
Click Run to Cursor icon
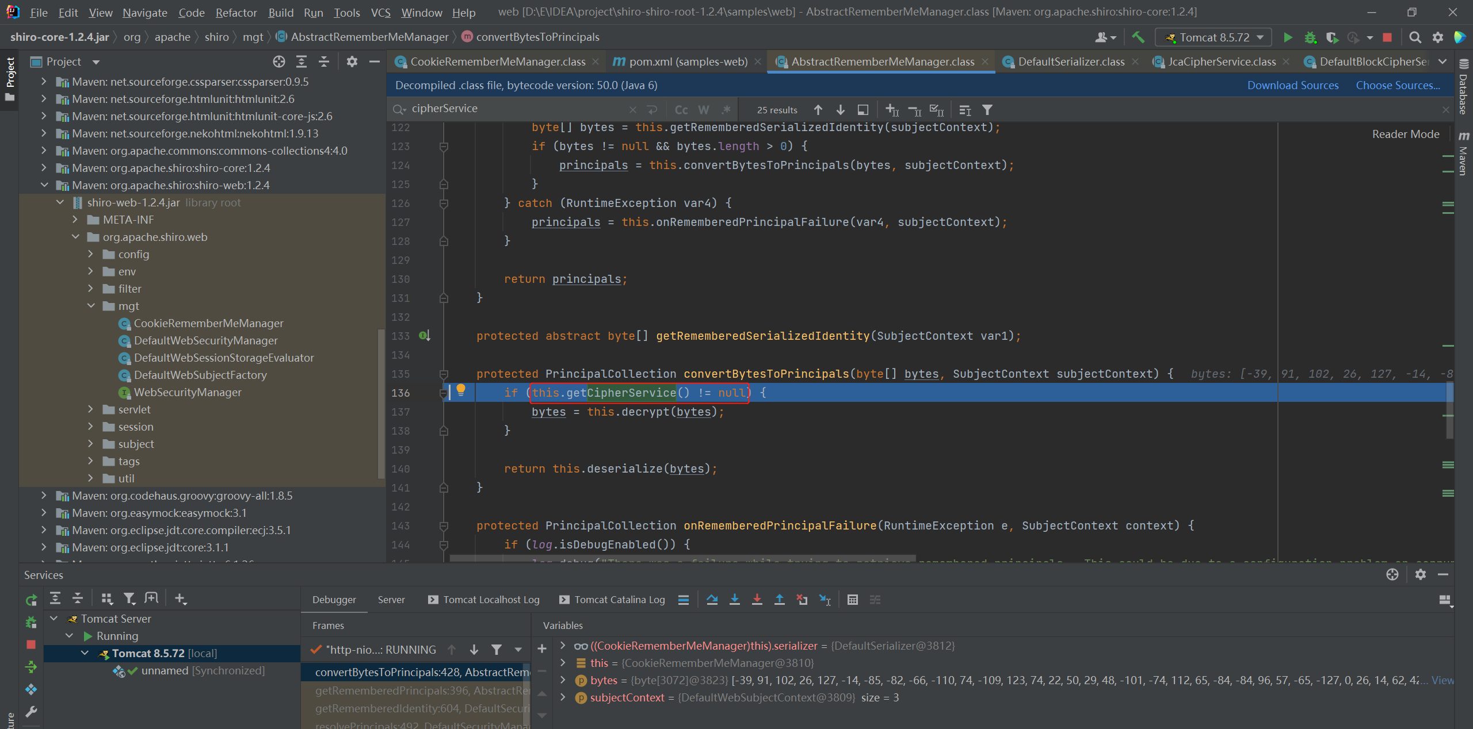825,600
